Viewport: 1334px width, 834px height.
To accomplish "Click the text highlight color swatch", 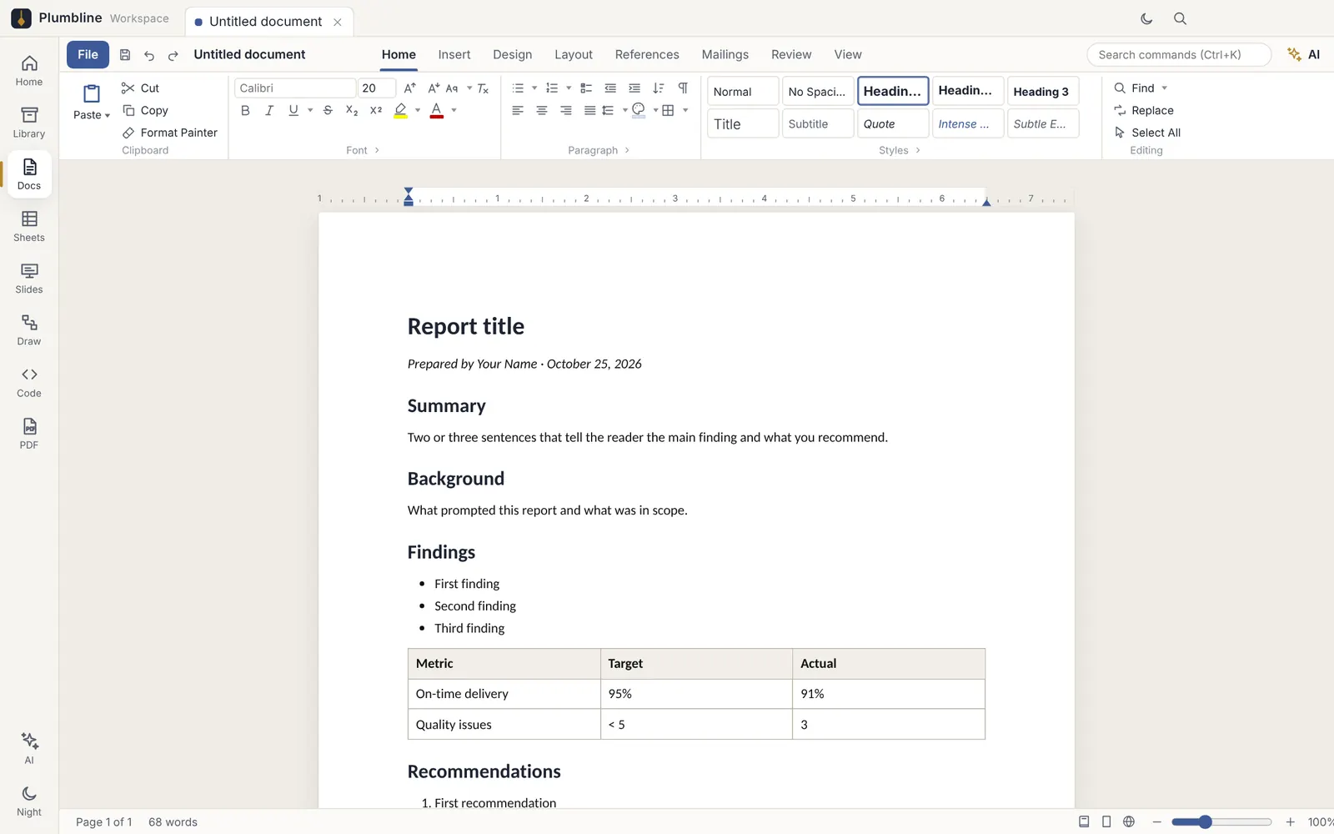I will pyautogui.click(x=401, y=110).
